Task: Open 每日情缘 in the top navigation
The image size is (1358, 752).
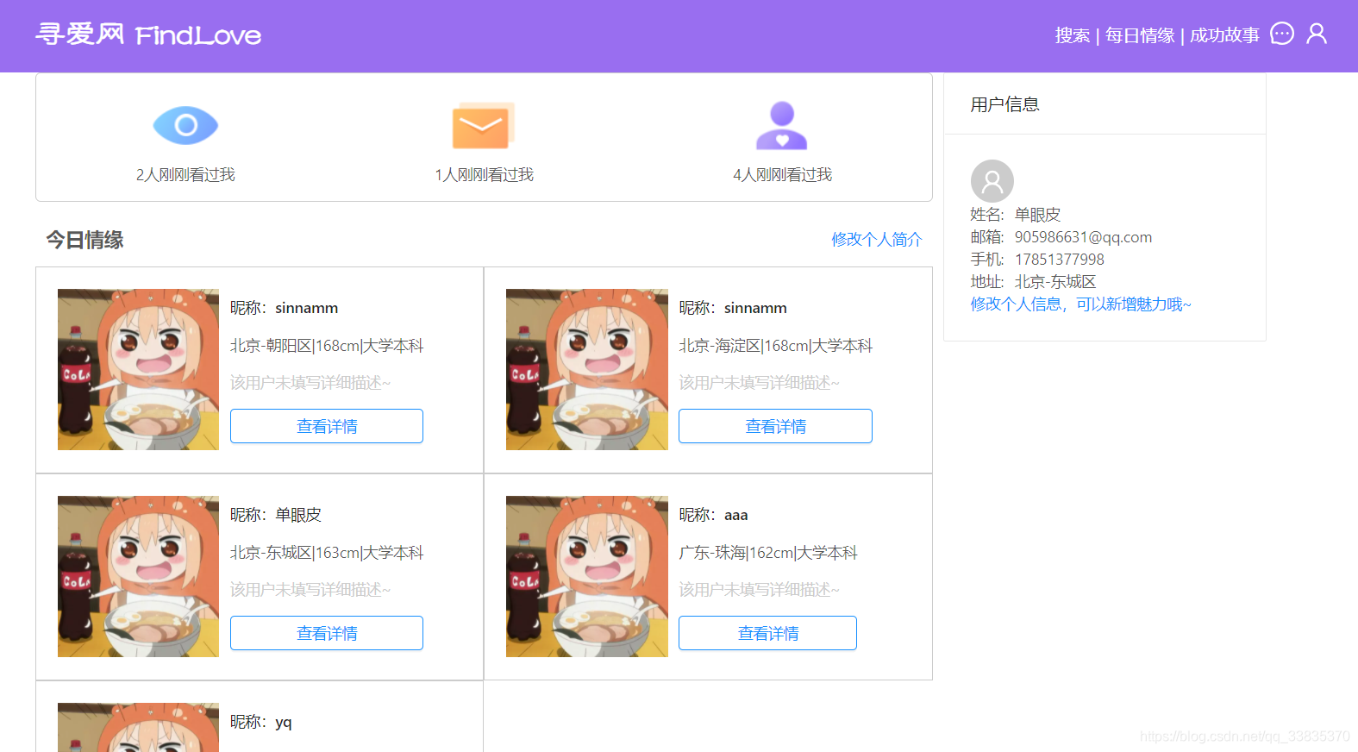Action: pos(1140,35)
